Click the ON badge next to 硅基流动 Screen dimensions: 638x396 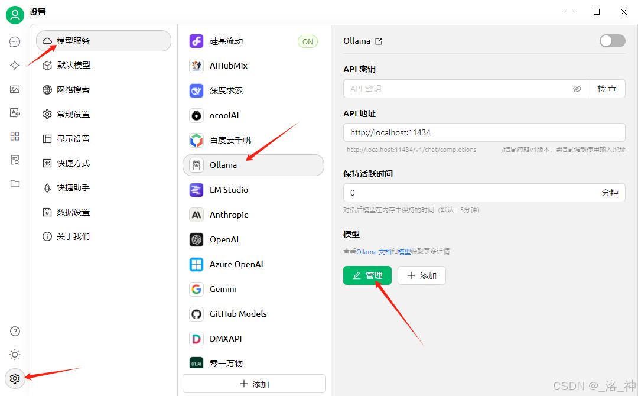pyautogui.click(x=308, y=41)
